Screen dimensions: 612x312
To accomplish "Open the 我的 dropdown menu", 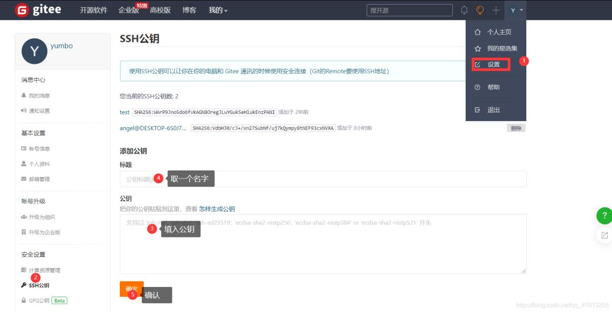I will pyautogui.click(x=217, y=10).
